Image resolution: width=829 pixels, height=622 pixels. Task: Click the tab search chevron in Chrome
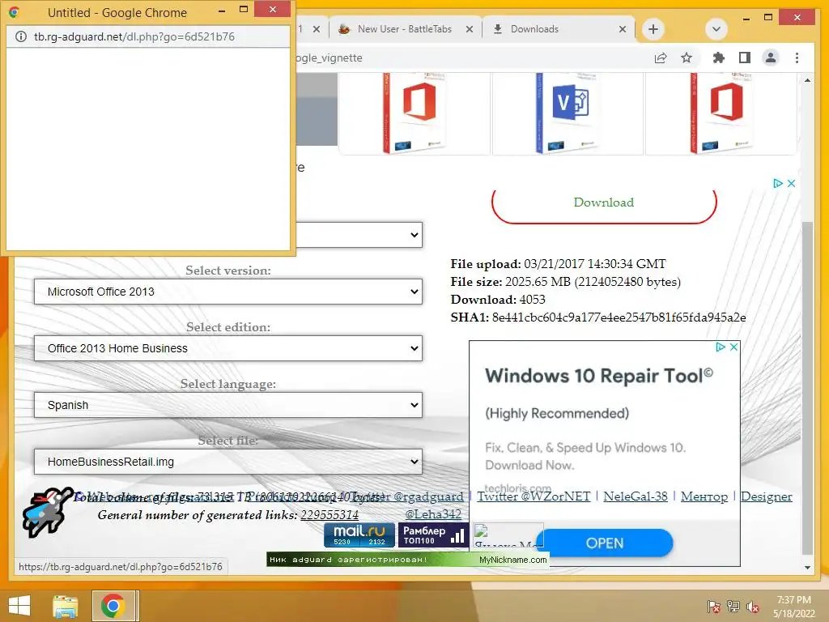[716, 29]
